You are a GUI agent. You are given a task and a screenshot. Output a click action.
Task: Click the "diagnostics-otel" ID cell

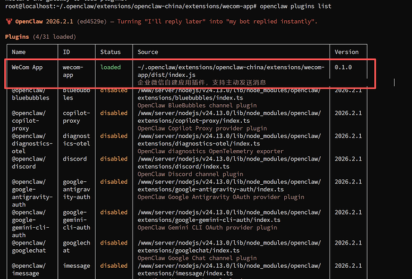tap(76, 139)
